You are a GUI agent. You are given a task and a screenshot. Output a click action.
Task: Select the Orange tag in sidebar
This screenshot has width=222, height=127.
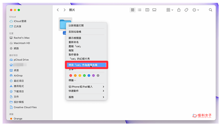point(16,118)
